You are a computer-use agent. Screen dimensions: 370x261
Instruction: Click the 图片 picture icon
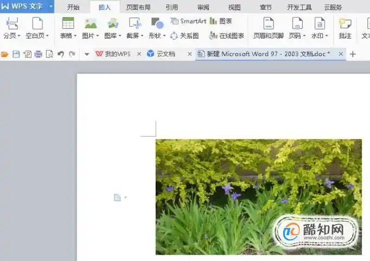pos(90,23)
